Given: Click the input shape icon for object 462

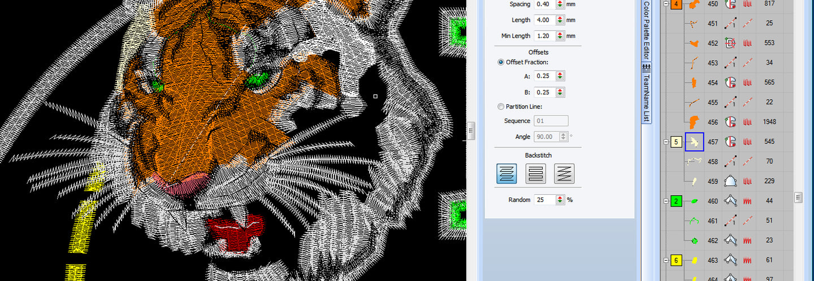Looking at the screenshot, I should pos(730,240).
